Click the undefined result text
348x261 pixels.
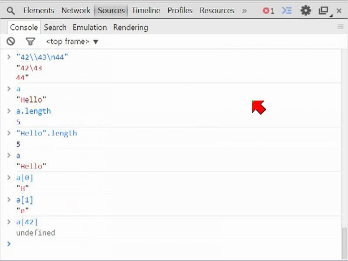click(x=35, y=233)
